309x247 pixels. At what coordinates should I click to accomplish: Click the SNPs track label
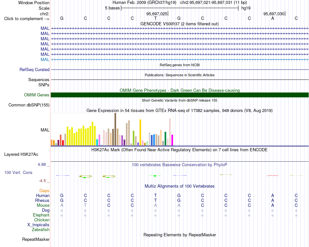pos(44,85)
